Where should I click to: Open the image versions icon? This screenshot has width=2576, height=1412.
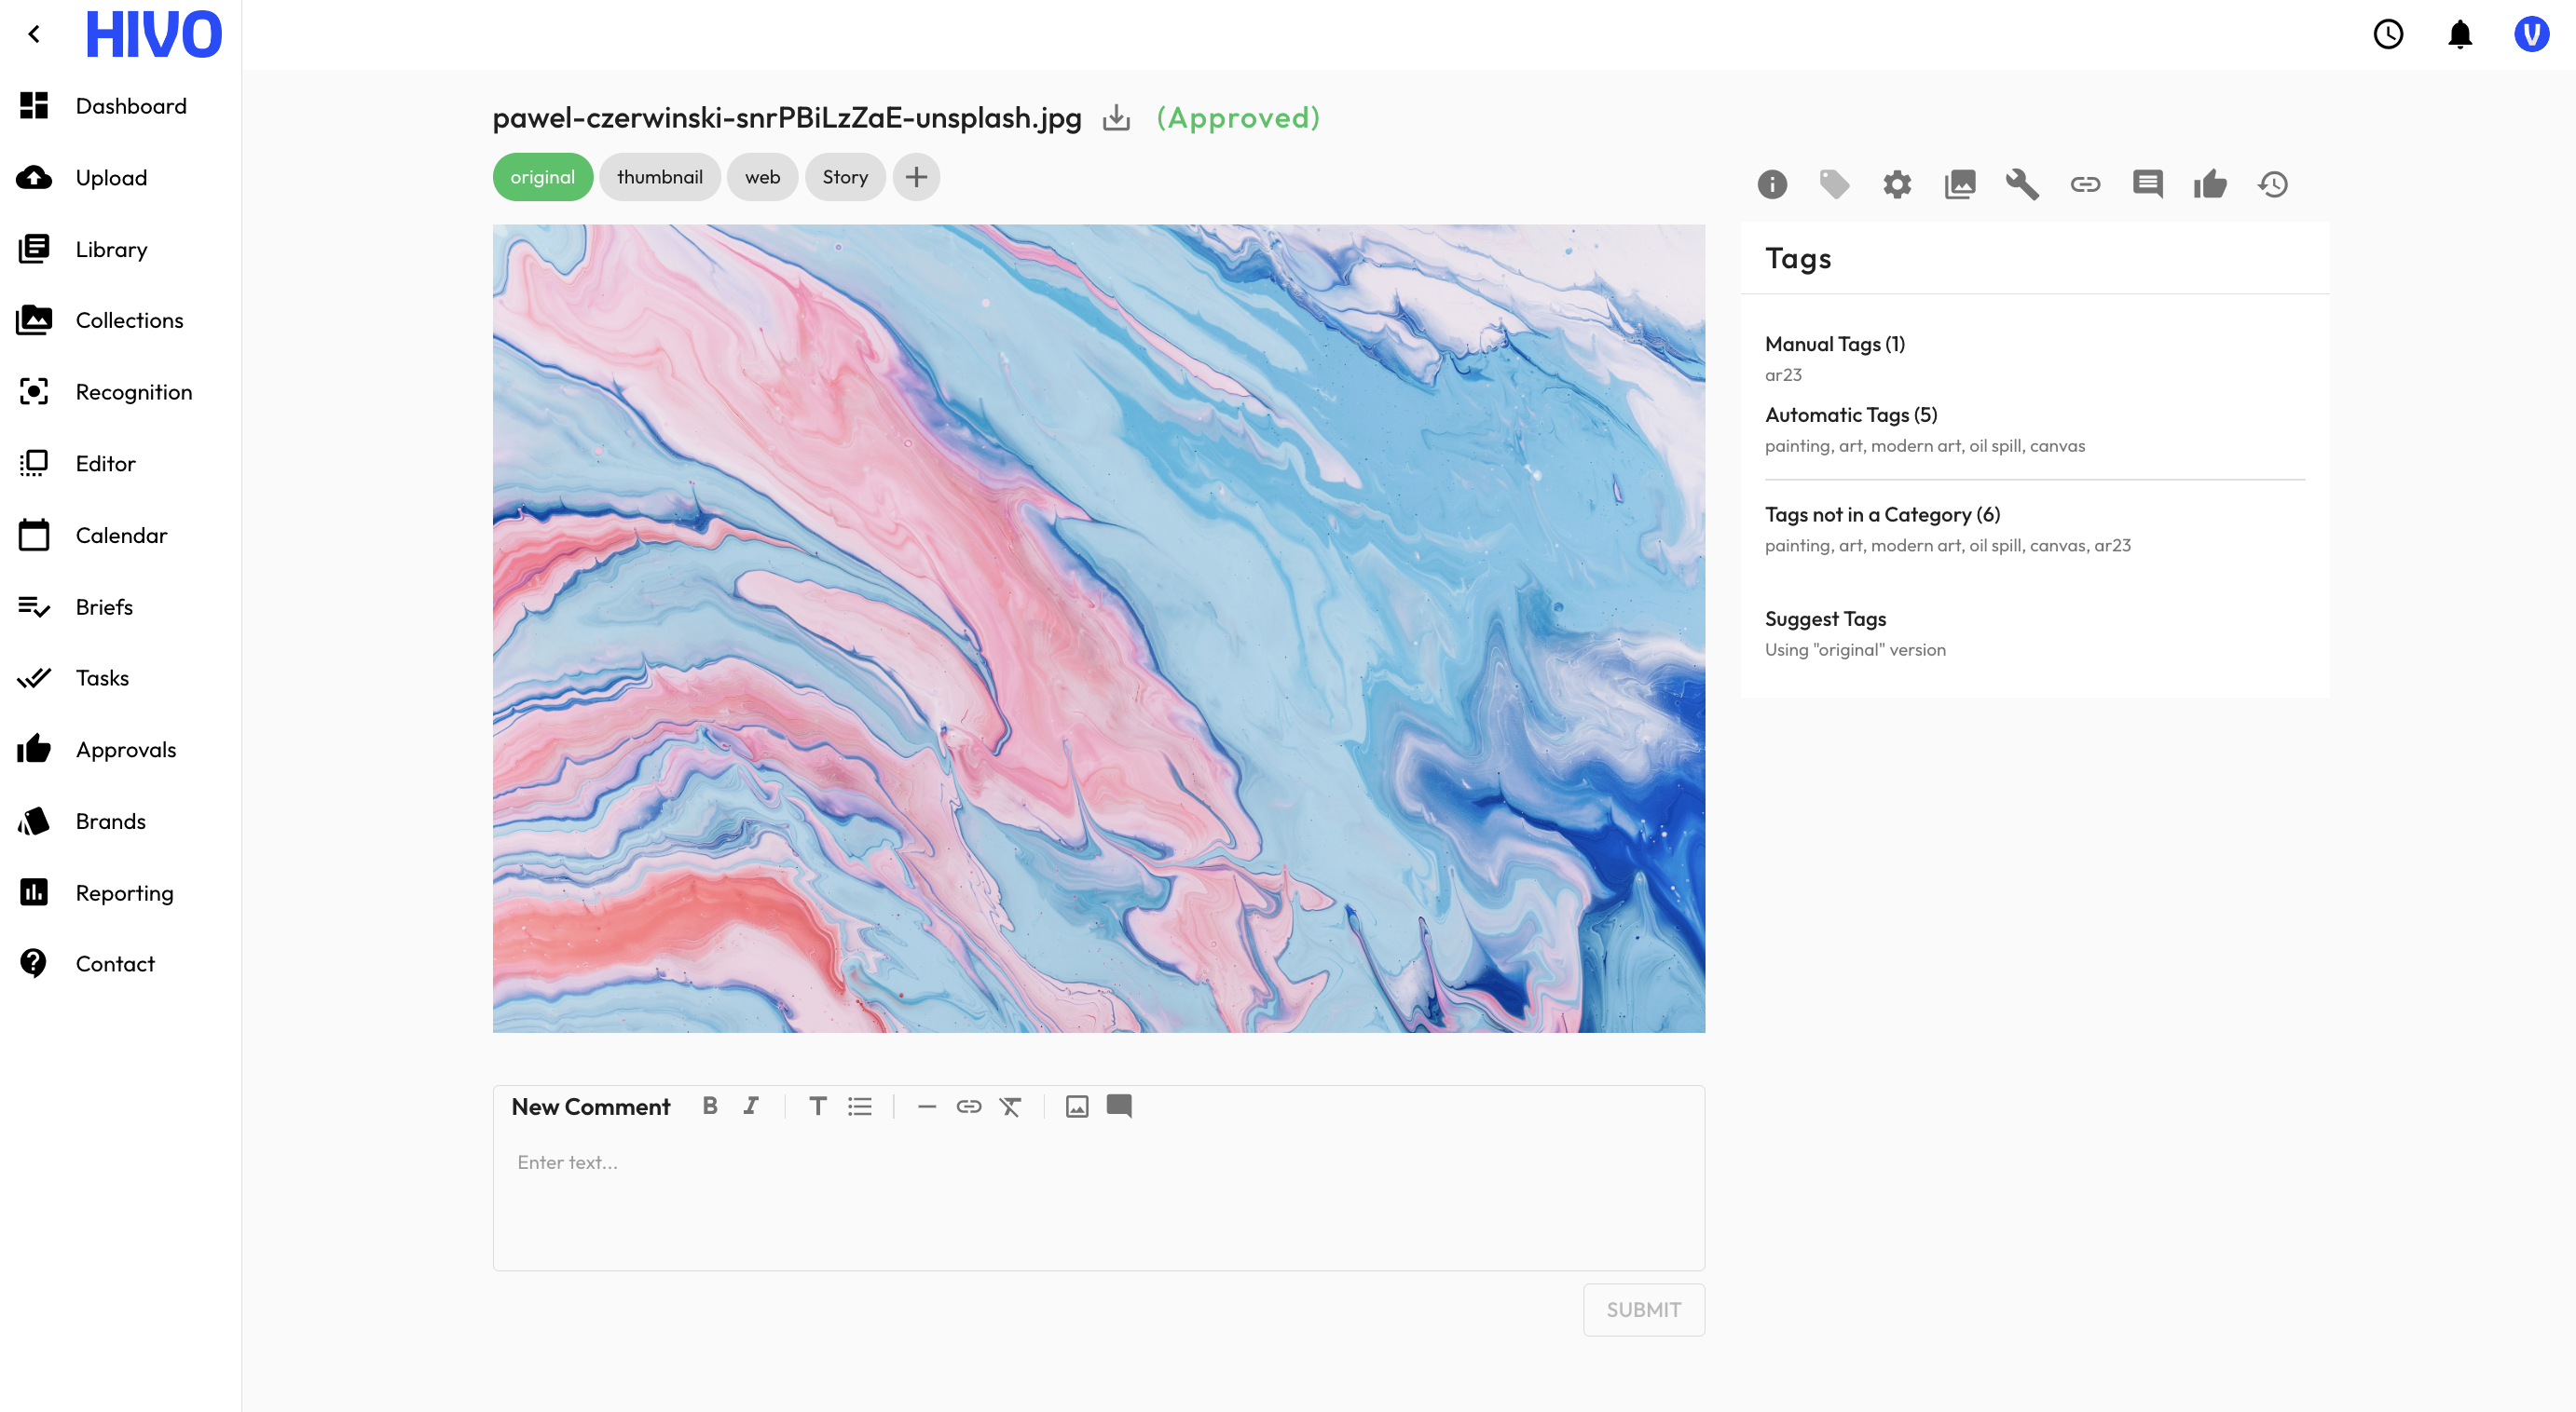1959,183
